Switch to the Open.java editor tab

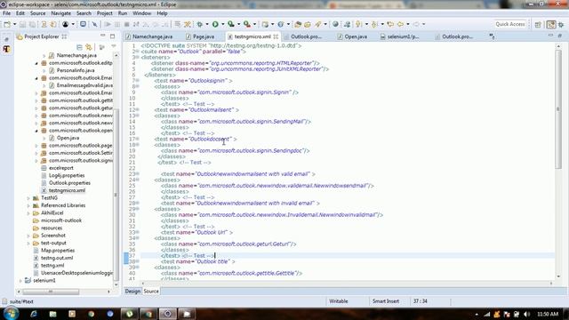click(352, 36)
